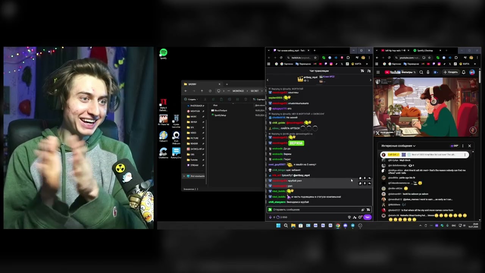Go to the YouTube home logo
This screenshot has width=485, height=273.
393,72
